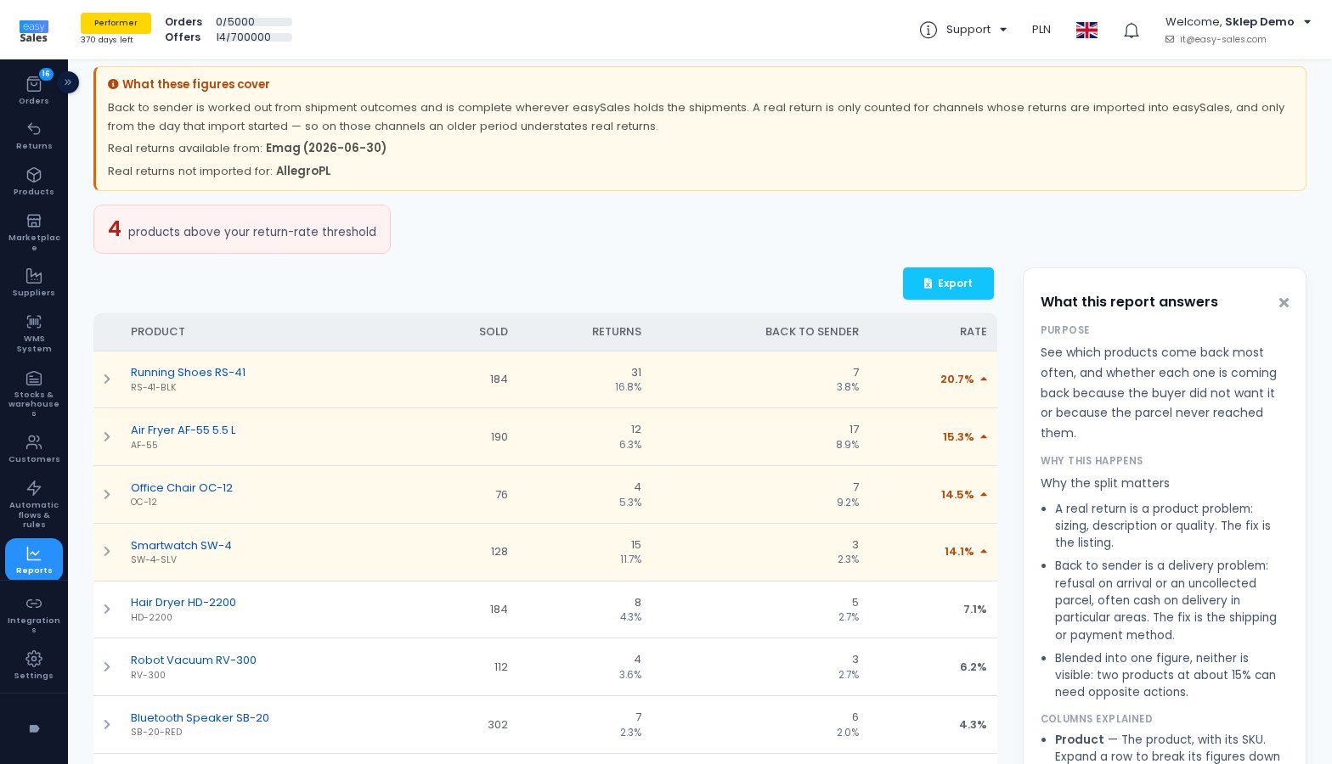Expand the Bluetooth Speaker SB-20 row
Image resolution: width=1332 pixels, height=764 pixels.
pyautogui.click(x=107, y=725)
